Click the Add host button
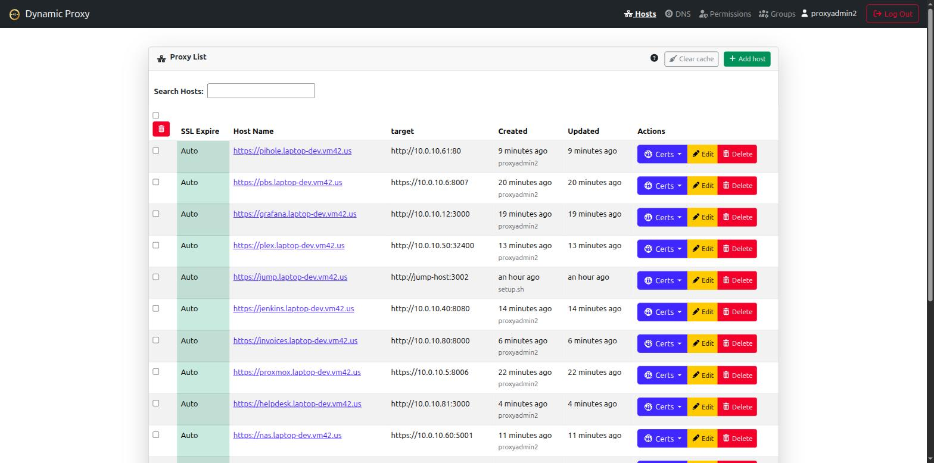Image resolution: width=934 pixels, height=463 pixels. (747, 59)
